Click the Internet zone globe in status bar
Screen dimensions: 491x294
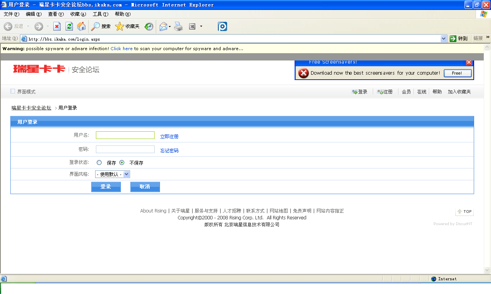pyautogui.click(x=434, y=279)
